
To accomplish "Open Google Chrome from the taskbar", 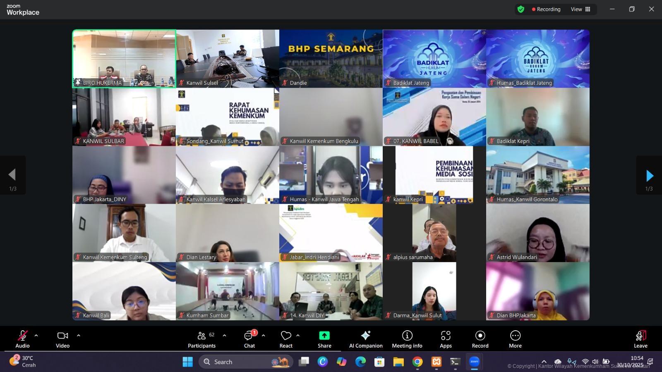I will [x=417, y=362].
